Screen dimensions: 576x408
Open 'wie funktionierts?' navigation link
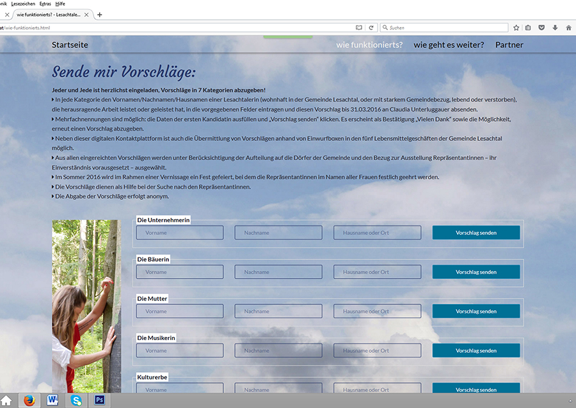(x=369, y=45)
